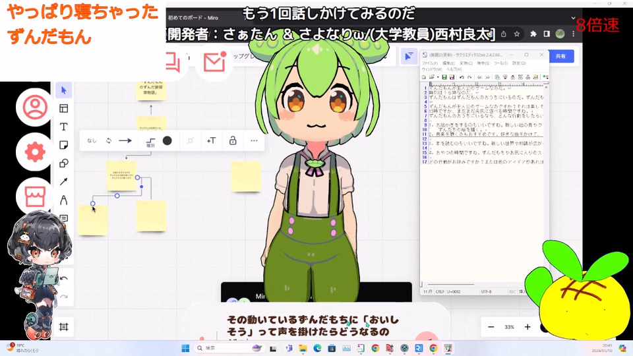
Task: Click the Miro presentation cursor icon
Action: (x=409, y=56)
